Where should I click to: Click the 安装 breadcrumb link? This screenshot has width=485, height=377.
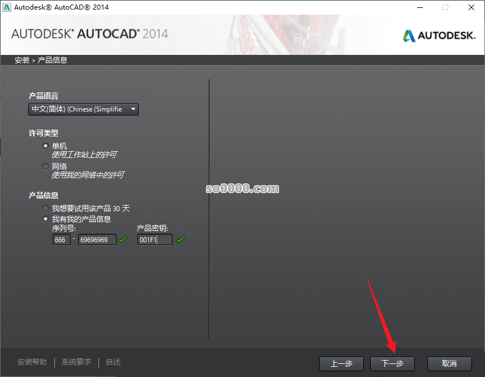[x=22, y=59]
